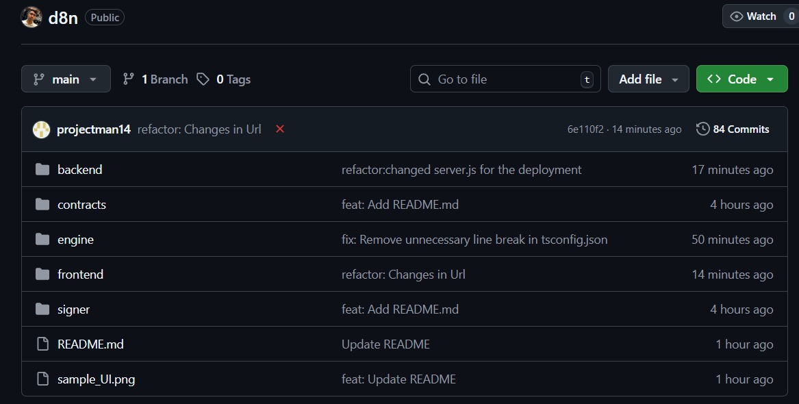
Task: Open the sample_UI.png file
Action: [x=94, y=379]
